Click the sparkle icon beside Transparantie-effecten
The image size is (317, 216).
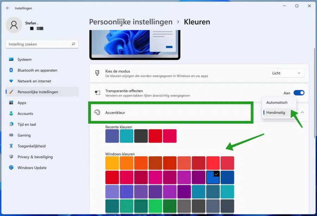pyautogui.click(x=97, y=93)
